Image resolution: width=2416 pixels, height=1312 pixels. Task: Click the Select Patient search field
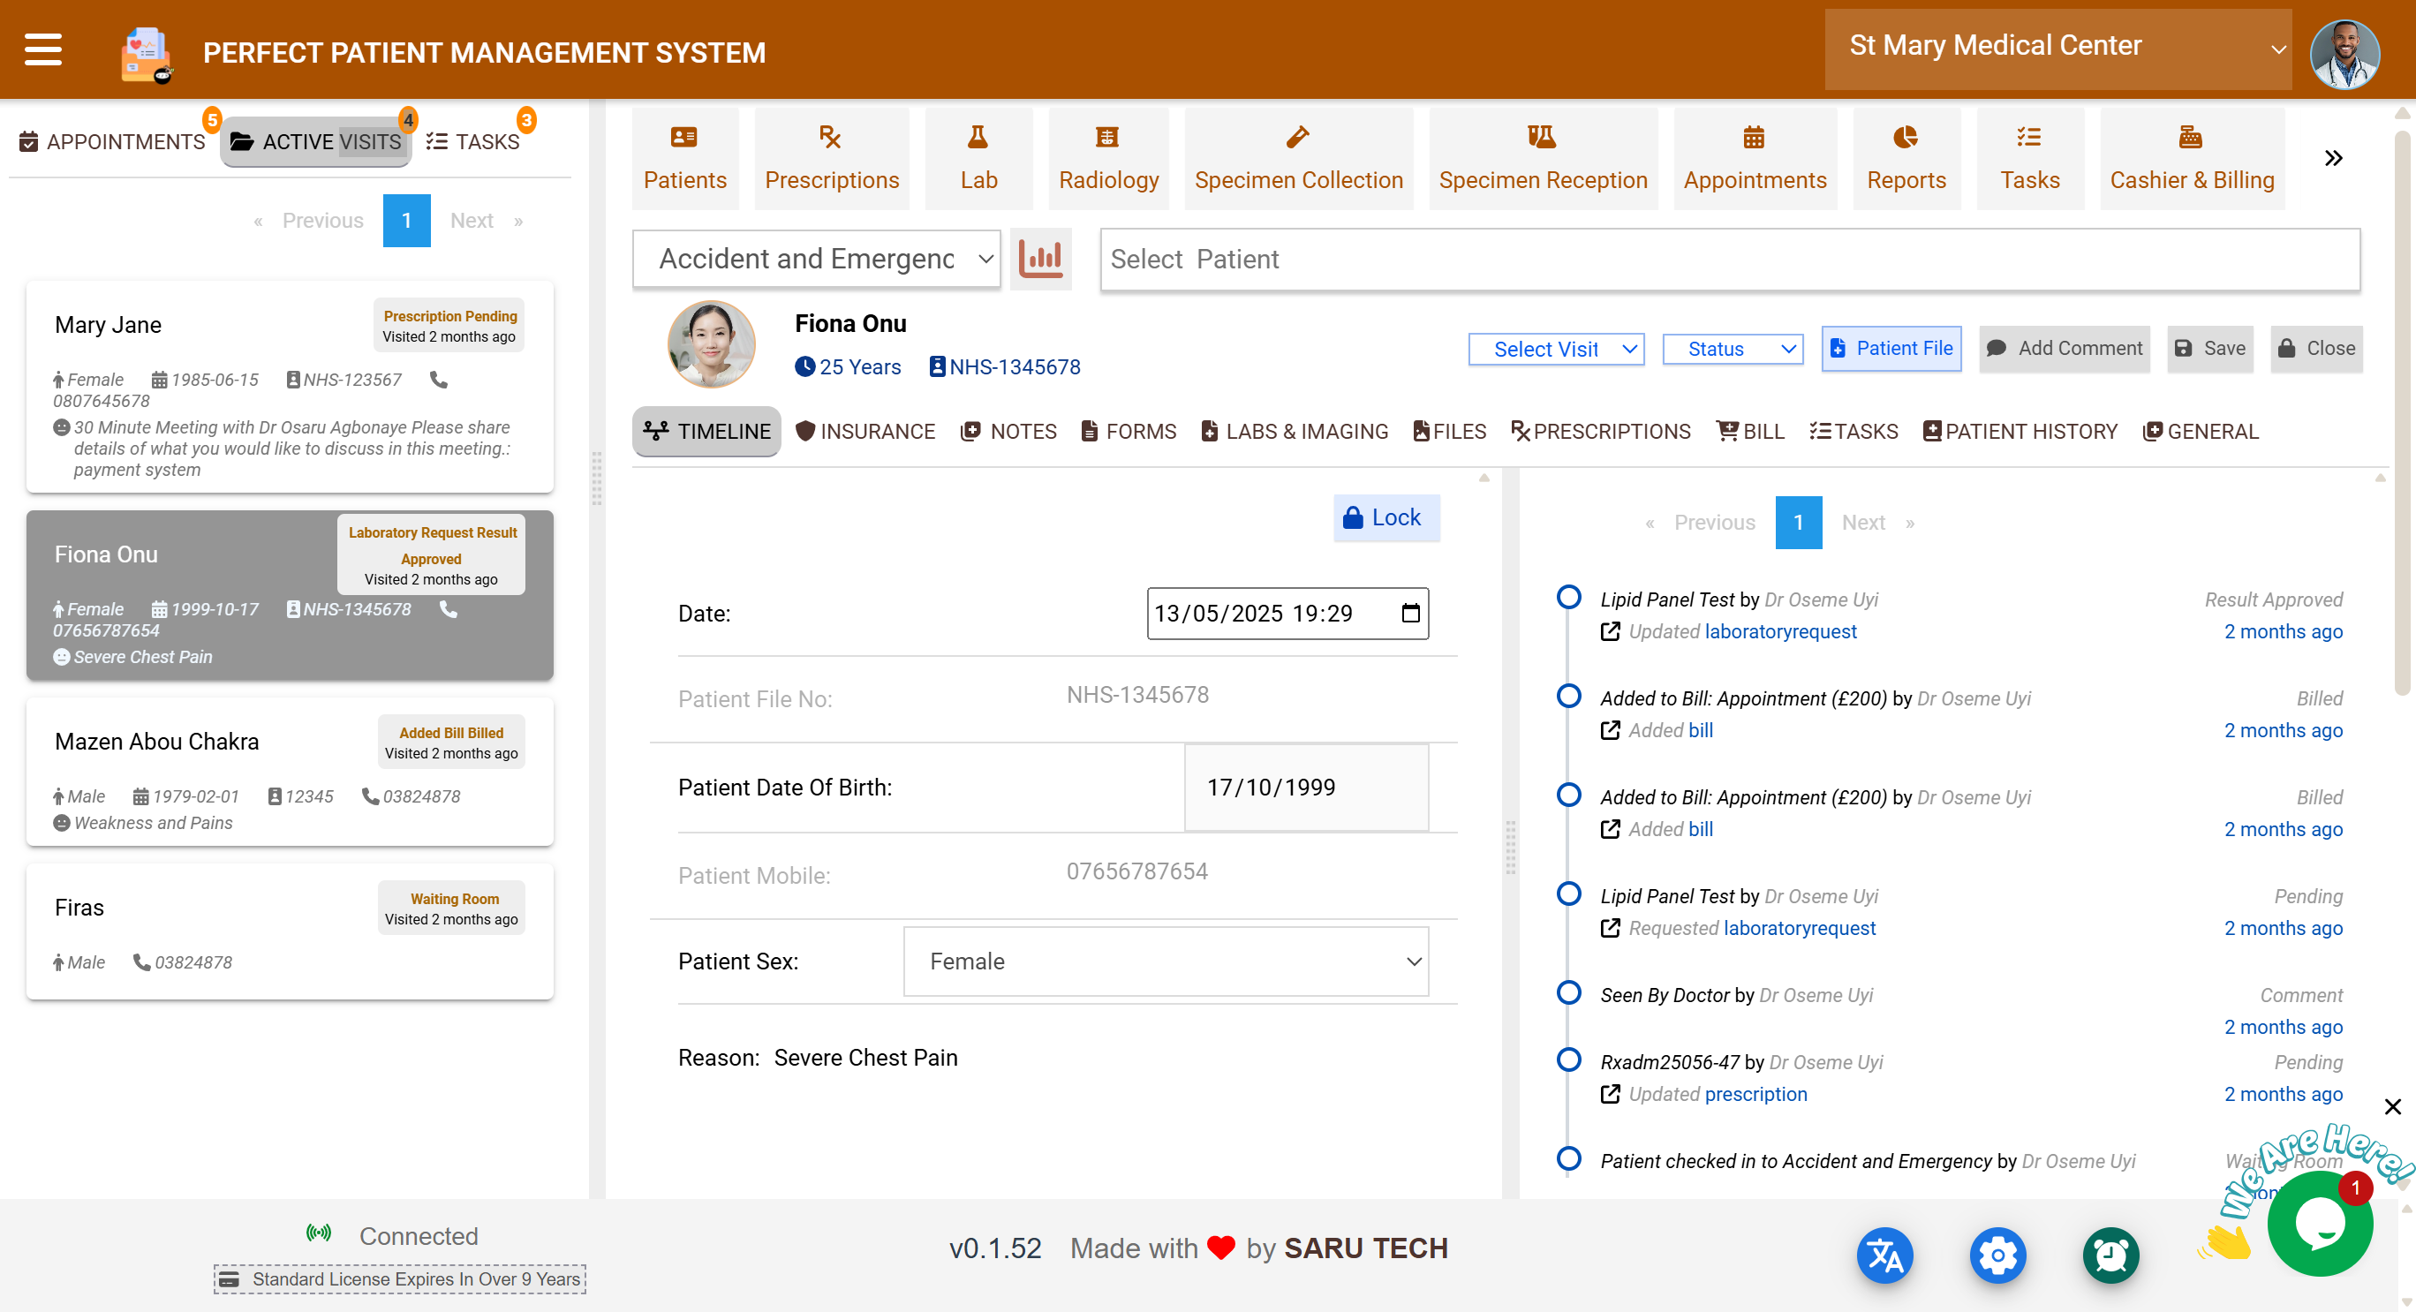[x=1730, y=260]
